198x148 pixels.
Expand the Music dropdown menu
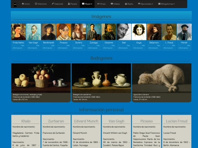pos(87,4)
